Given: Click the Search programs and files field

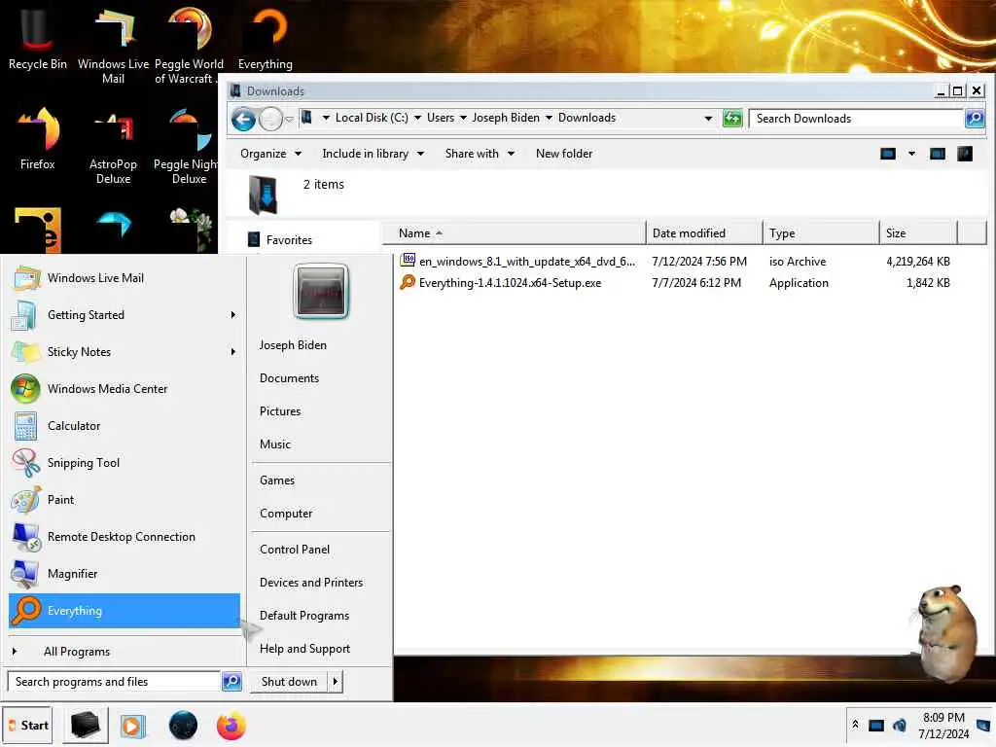Looking at the screenshot, I should (x=114, y=682).
